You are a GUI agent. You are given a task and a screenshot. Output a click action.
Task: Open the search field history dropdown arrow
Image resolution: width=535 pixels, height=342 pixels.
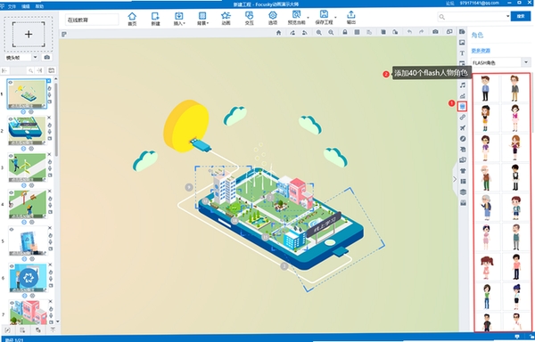click(507, 16)
